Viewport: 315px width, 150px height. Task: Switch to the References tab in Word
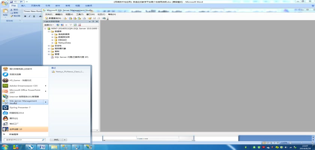(x=48, y=6)
